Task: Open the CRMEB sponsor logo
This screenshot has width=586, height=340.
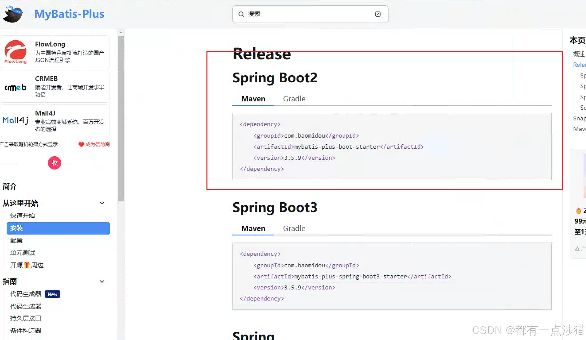Action: pos(15,87)
